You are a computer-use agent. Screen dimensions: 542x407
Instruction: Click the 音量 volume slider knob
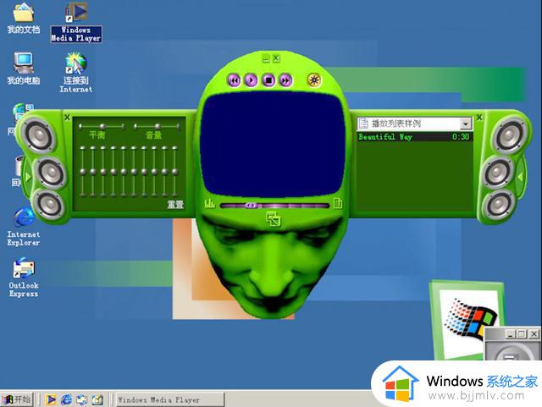point(158,126)
